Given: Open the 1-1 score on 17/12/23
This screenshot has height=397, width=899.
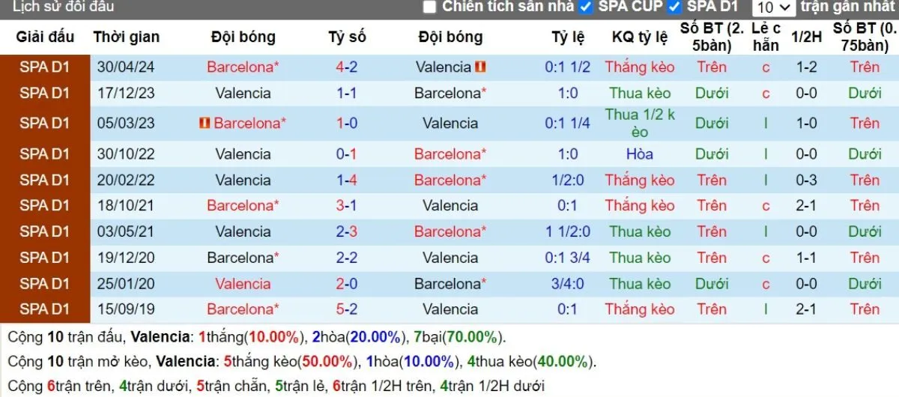Looking at the screenshot, I should click(x=346, y=94).
